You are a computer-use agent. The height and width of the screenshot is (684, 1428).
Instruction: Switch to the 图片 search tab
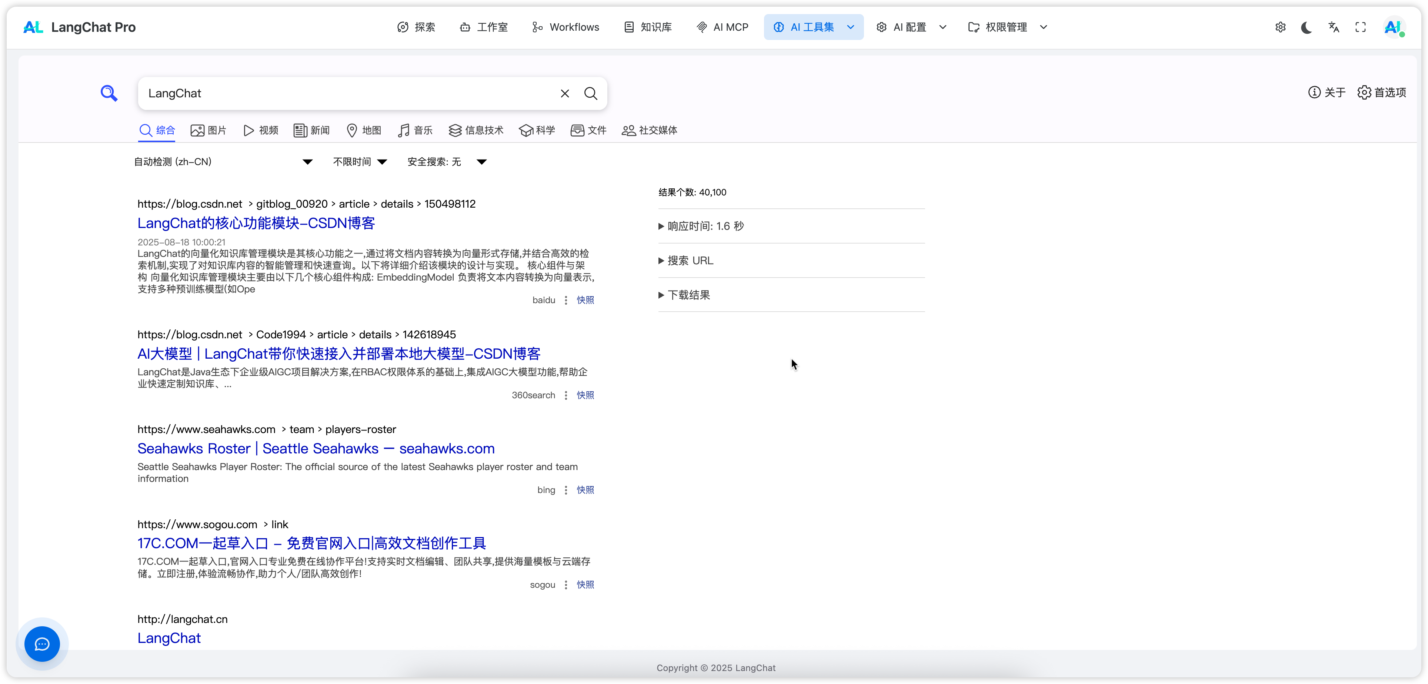pos(208,130)
